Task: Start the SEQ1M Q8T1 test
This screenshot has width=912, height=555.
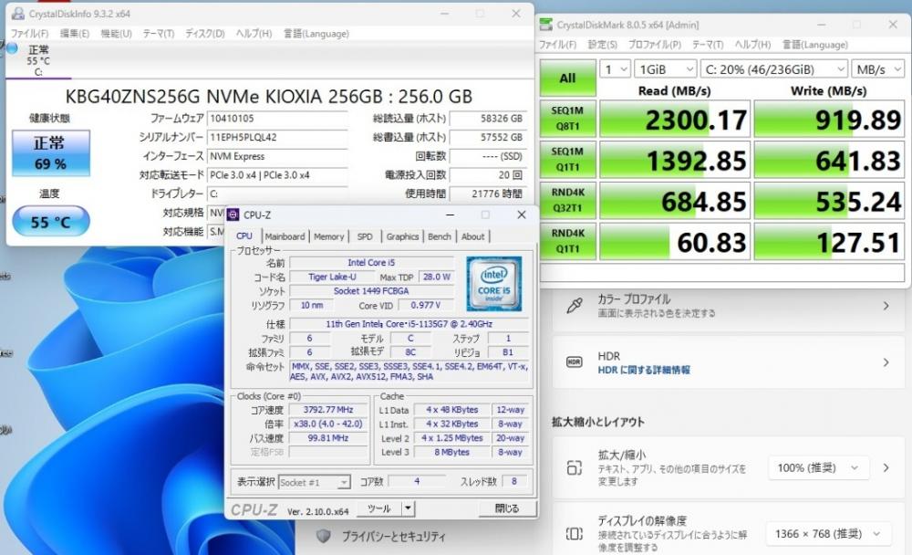Action: click(x=567, y=119)
